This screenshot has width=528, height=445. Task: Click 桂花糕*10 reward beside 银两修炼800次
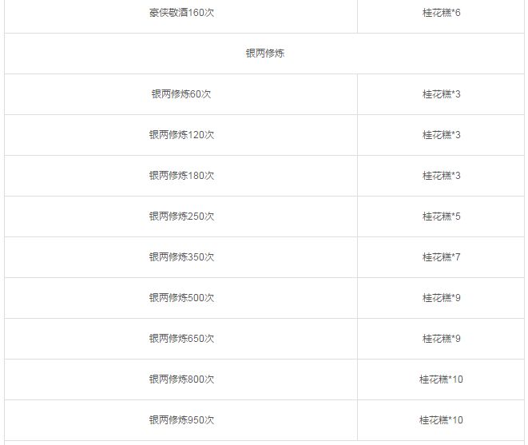[441, 379]
